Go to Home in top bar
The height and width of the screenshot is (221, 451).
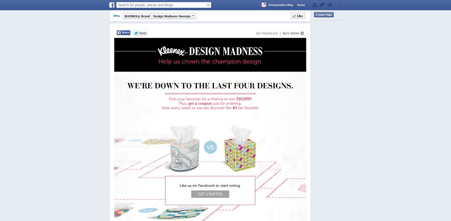[301, 5]
